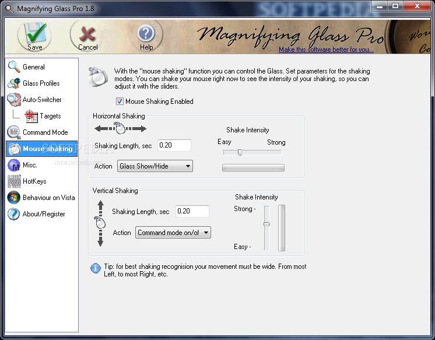Select Auto-Switcher in sidebar
Screen dimensions: 435x340
point(42,100)
